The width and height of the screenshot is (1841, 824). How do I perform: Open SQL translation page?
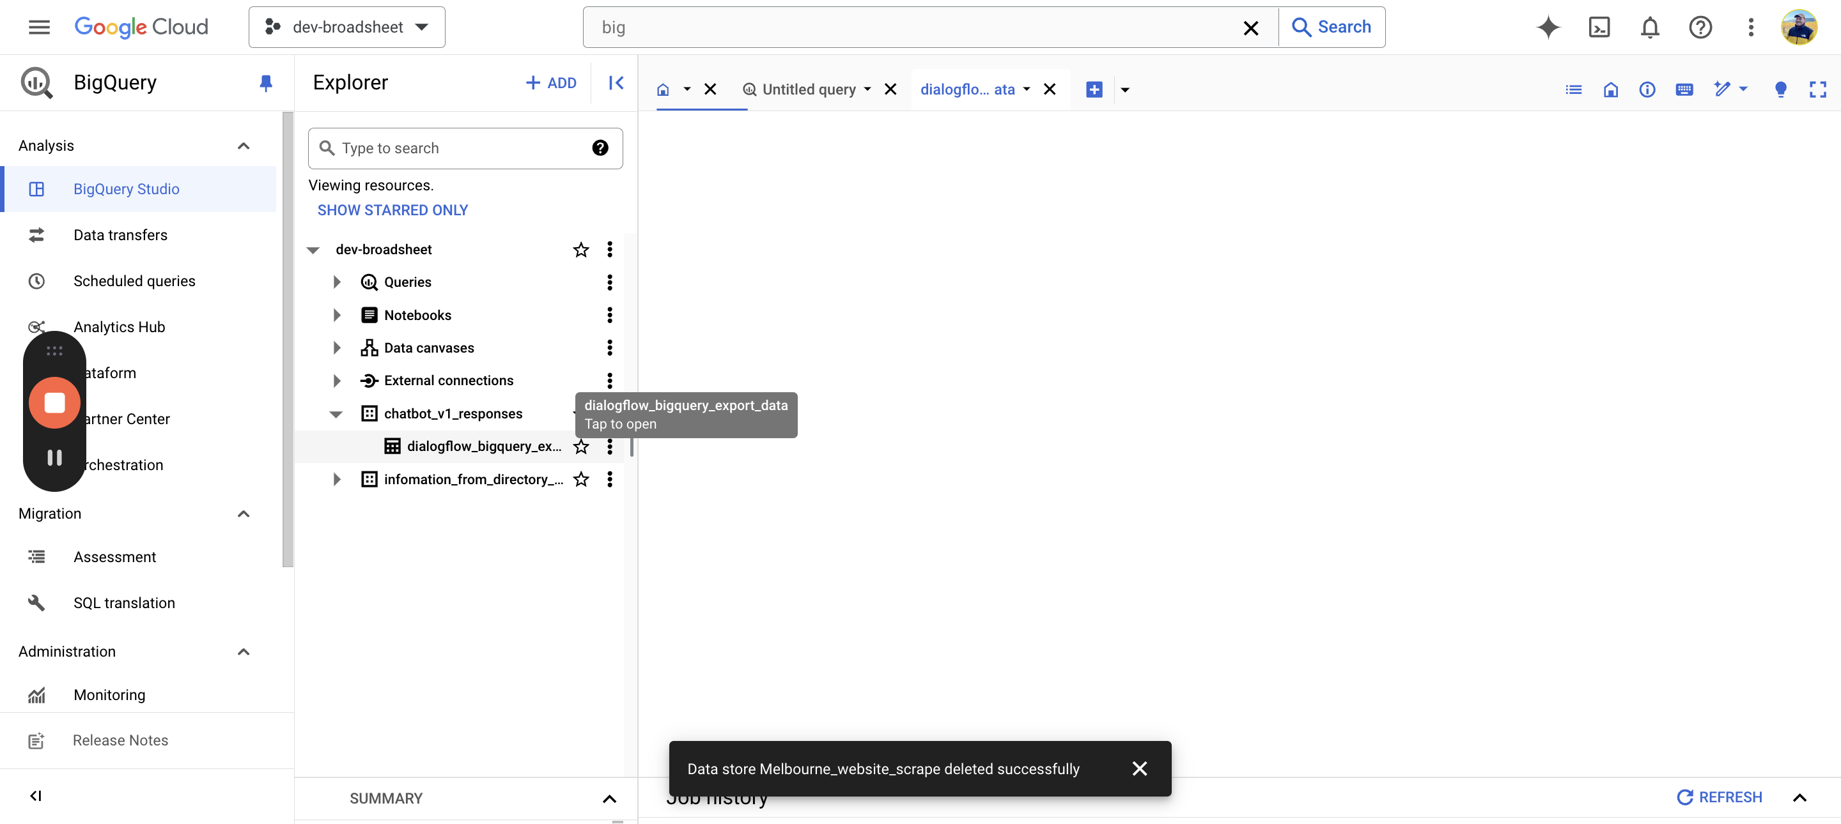pos(123,602)
